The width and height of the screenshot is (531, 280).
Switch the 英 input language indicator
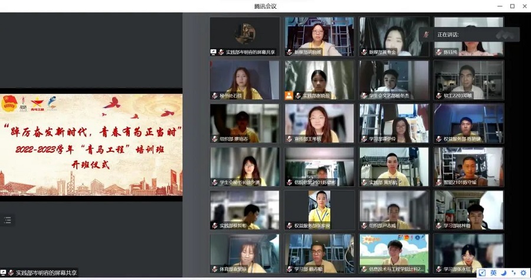pos(493,273)
